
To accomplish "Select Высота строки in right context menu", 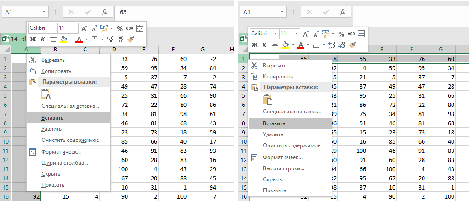I will [x=283, y=168].
